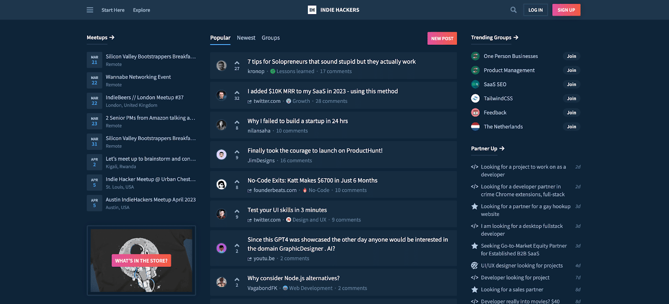The width and height of the screenshot is (669, 304).
Task: Switch to the Groups tab
Action: coord(271,38)
